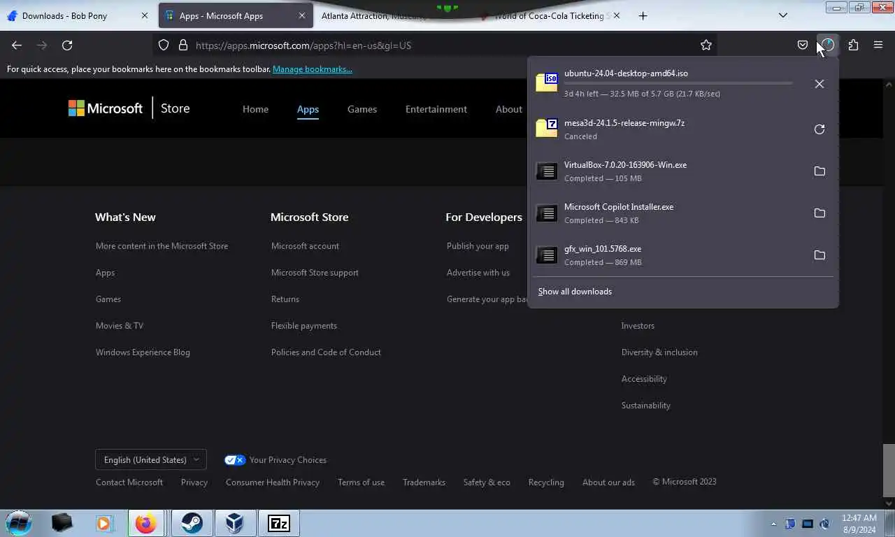895x537 pixels.
Task: Open 7-Zip from the taskbar
Action: pos(278,523)
